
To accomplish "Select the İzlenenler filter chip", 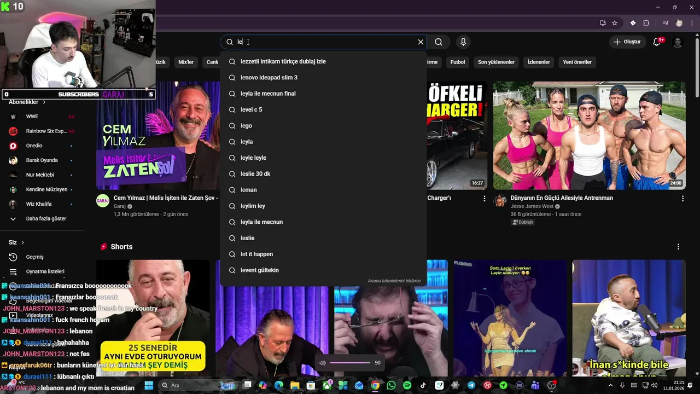I will [539, 62].
